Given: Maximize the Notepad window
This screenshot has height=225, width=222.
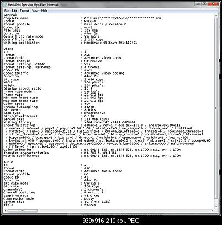Looking at the screenshot, I should [205, 4].
